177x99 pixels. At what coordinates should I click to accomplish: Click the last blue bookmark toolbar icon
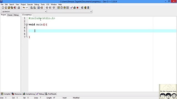pyautogui.click(x=88, y=8)
